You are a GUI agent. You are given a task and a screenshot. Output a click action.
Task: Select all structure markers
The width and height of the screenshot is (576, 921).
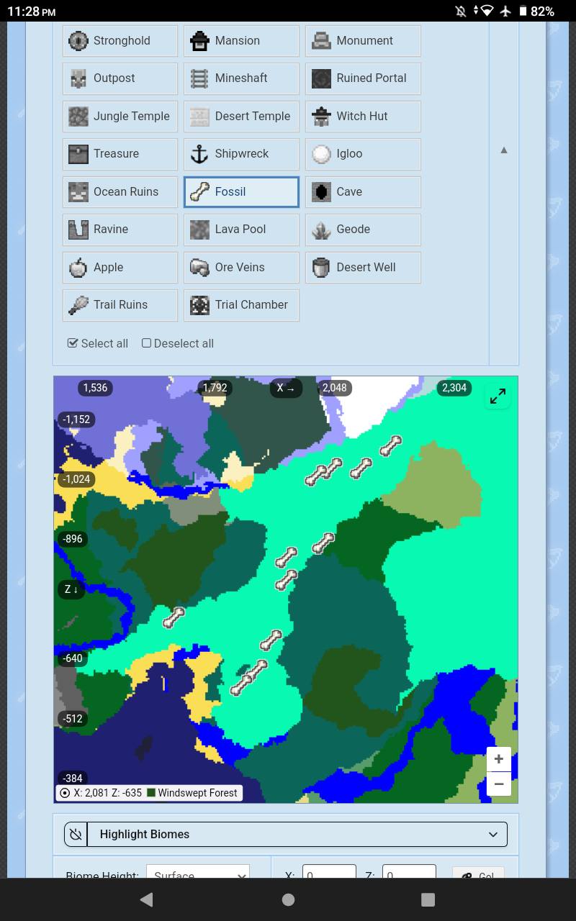click(98, 343)
